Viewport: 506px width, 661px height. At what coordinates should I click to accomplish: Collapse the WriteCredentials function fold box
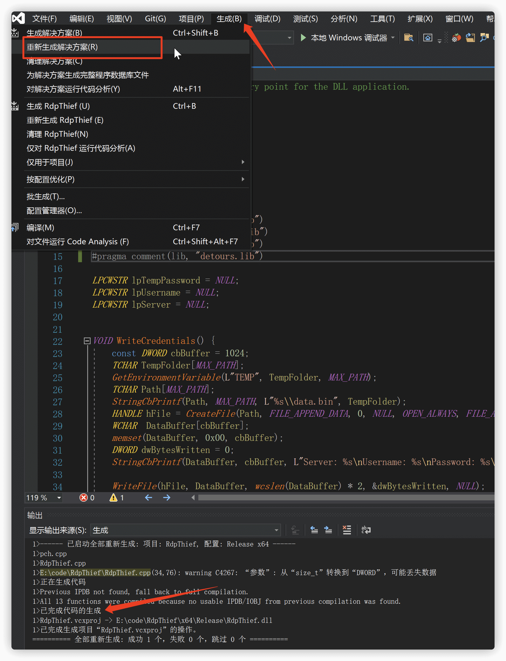[x=87, y=341]
